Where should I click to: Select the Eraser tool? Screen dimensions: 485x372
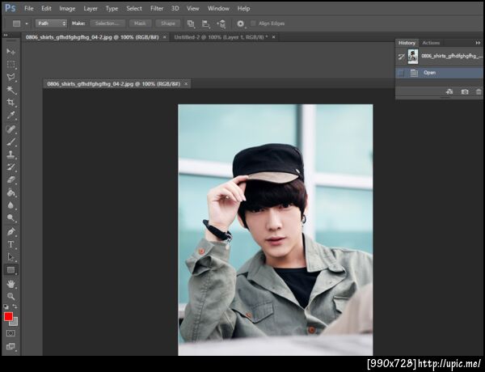[11, 180]
